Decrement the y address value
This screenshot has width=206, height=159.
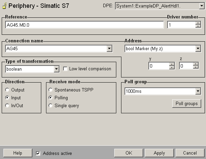pyautogui.click(x=172, y=68)
